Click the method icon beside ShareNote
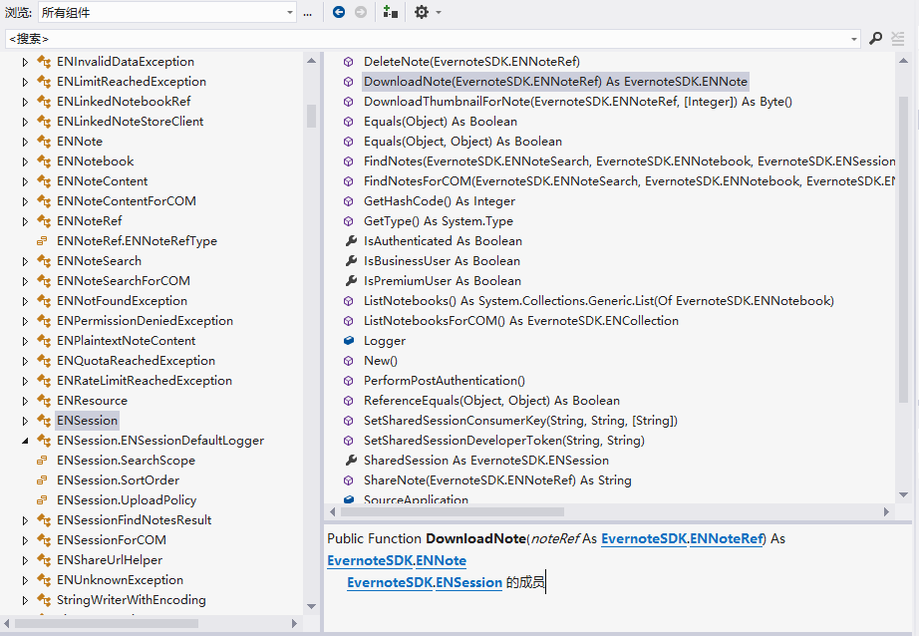This screenshot has width=919, height=636. pos(348,480)
